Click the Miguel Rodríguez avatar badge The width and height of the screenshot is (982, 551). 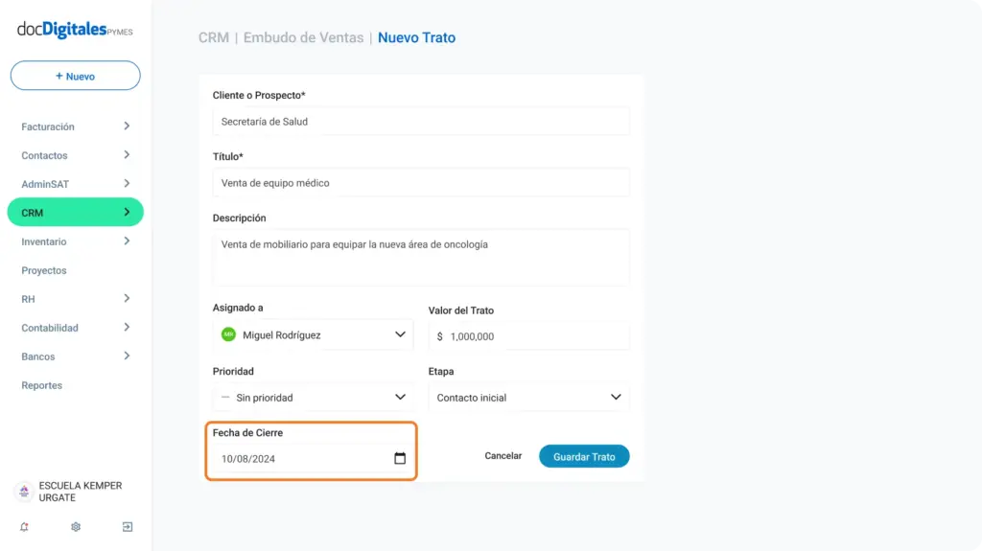coord(228,335)
